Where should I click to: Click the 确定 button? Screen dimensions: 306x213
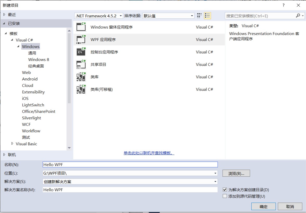coord(263,206)
